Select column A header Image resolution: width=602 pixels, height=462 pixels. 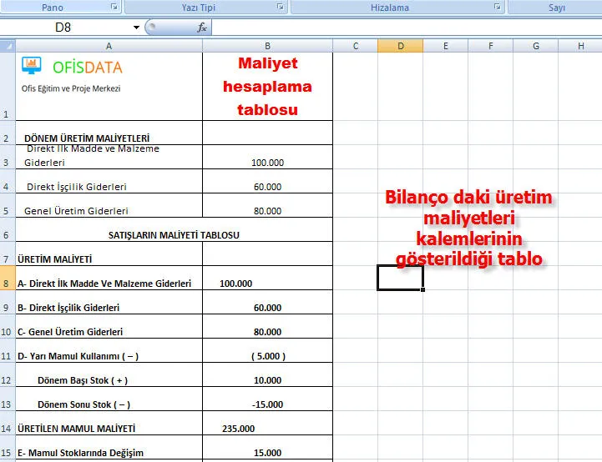pos(109,46)
